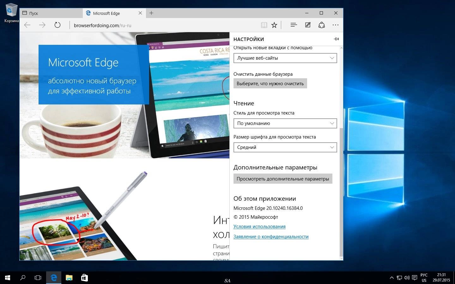The image size is (455, 284).
Task: Close the Microsoft Edge tab
Action: pyautogui.click(x=140, y=13)
